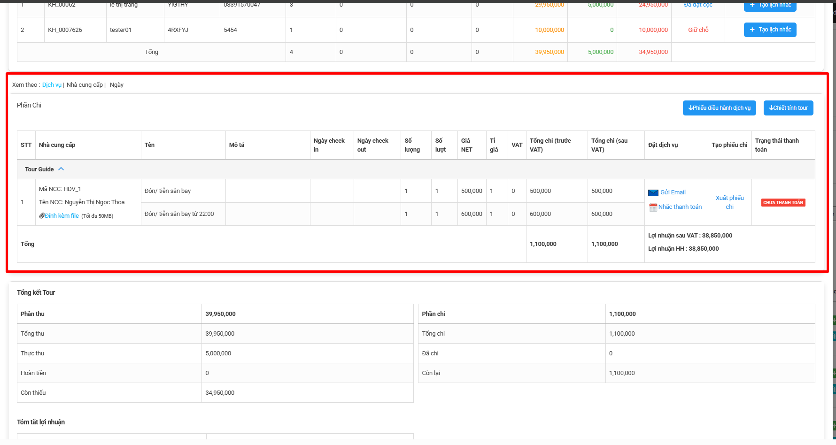The width and height of the screenshot is (836, 445).
Task: Click the Đính kèm file link text
Action: [x=62, y=216]
